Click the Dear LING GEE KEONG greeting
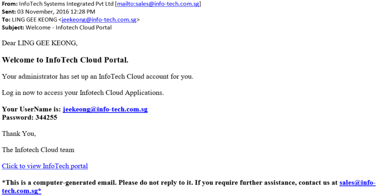Screen dimensions: 383x195 click(39, 43)
